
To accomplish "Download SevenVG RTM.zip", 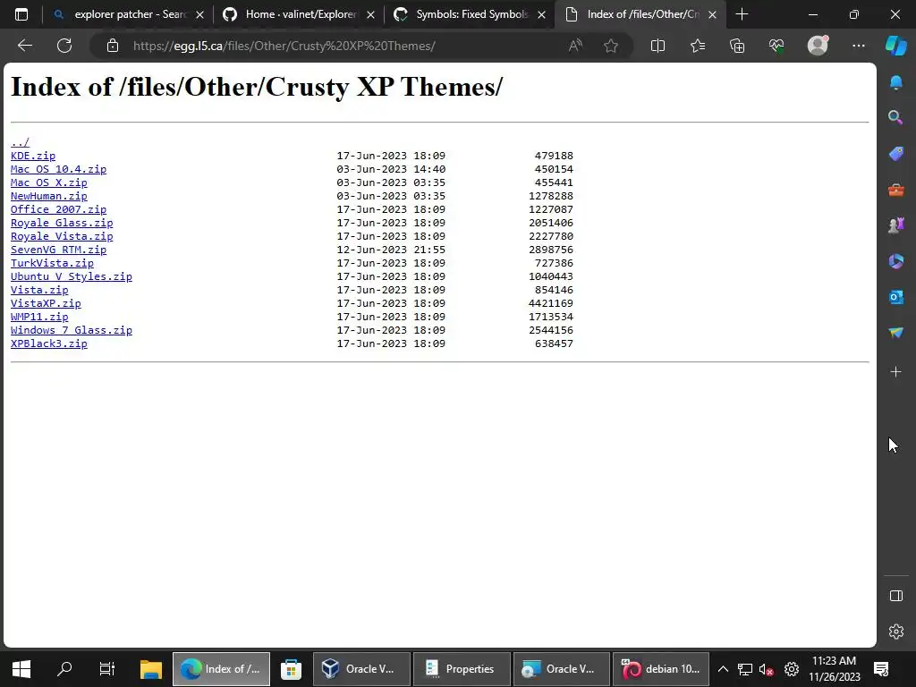I will pyautogui.click(x=58, y=250).
